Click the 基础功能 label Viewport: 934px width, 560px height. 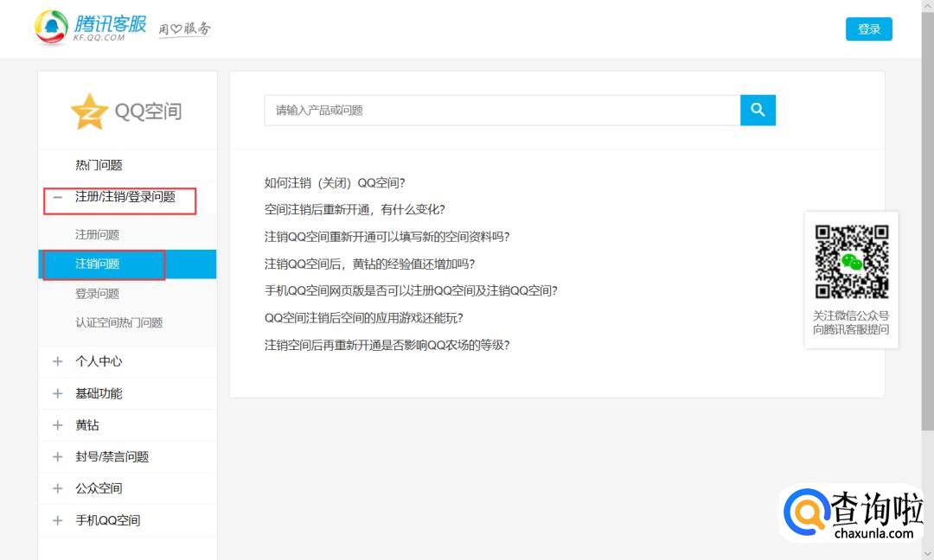click(99, 393)
